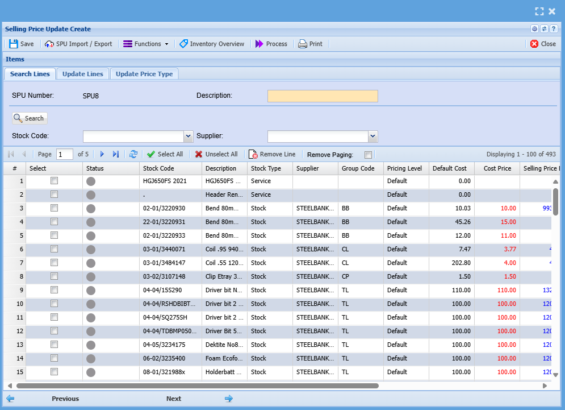Switch to the Update Lines tab
Viewport: 565px width, 410px height.
pyautogui.click(x=83, y=74)
